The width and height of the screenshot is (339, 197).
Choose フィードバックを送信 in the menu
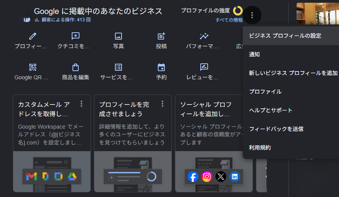pos(291,129)
